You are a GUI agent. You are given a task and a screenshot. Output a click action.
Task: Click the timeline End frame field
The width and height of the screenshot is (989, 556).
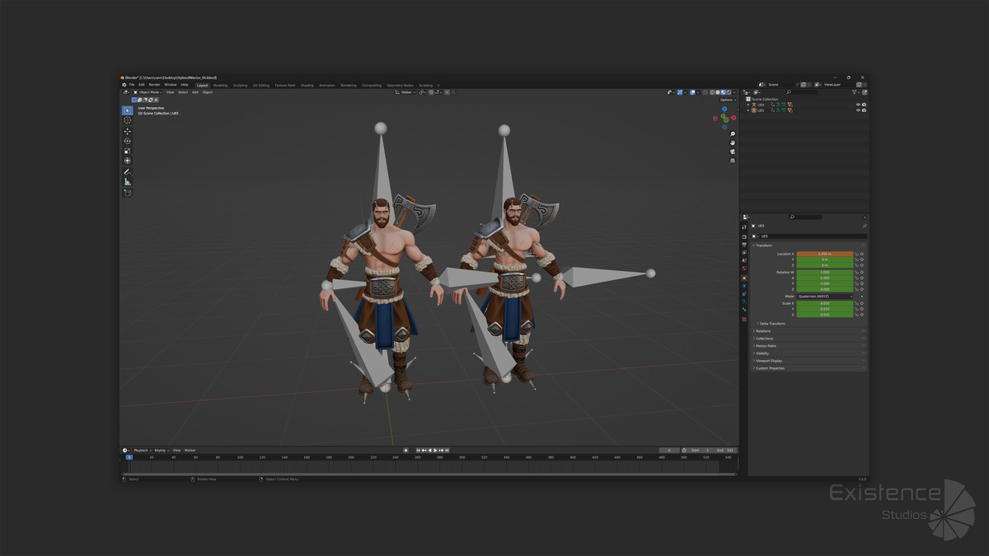[x=725, y=451]
